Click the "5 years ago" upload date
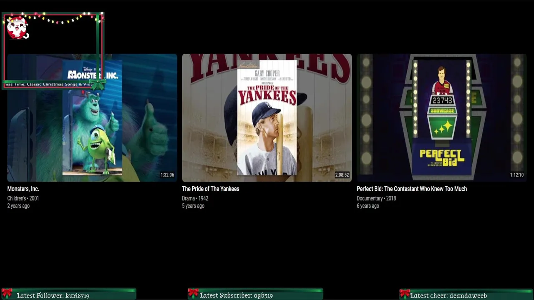 tap(193, 206)
